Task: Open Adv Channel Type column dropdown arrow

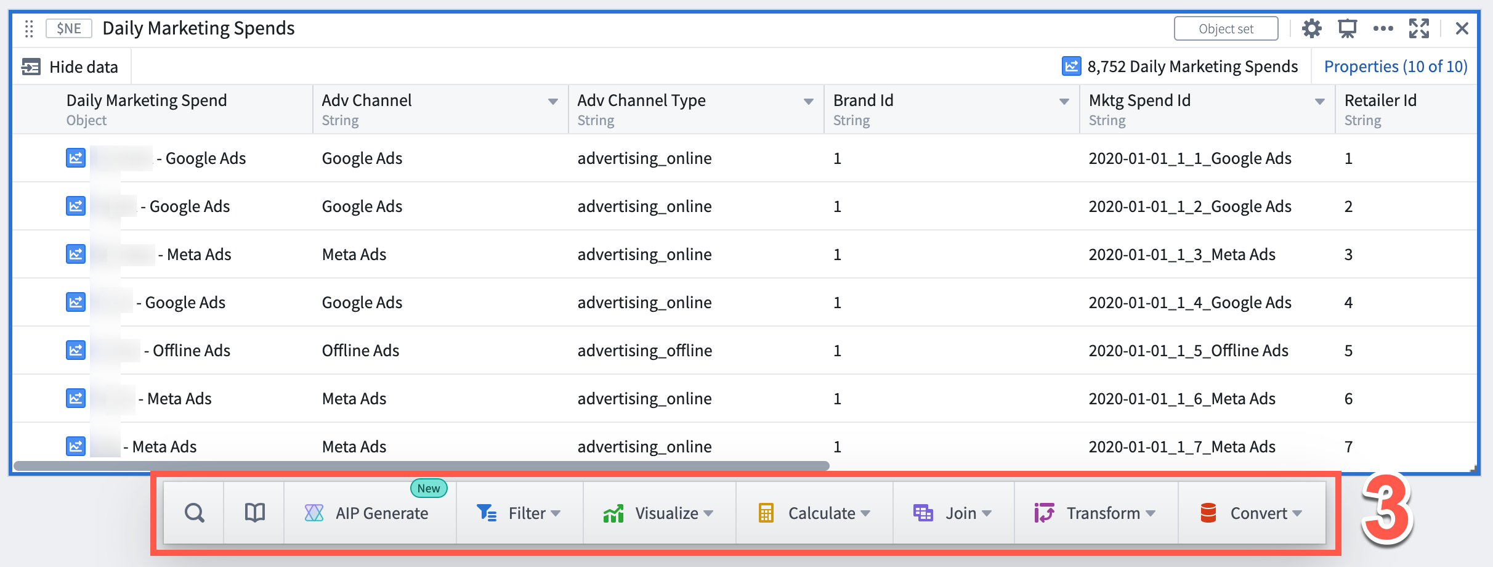Action: pos(808,102)
